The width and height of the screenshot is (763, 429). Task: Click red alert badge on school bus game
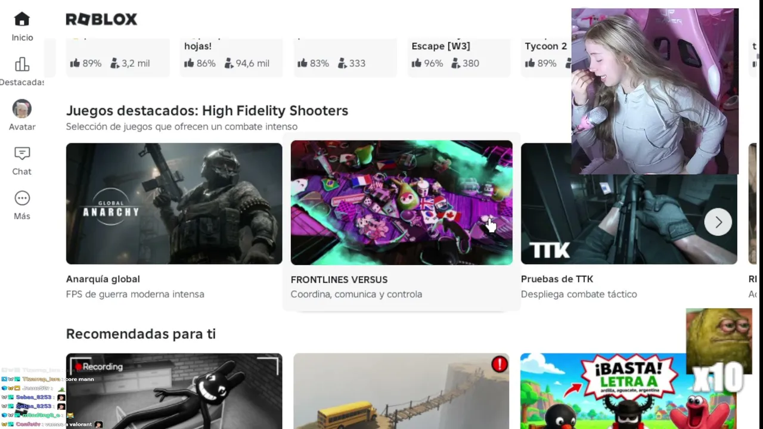(x=500, y=364)
